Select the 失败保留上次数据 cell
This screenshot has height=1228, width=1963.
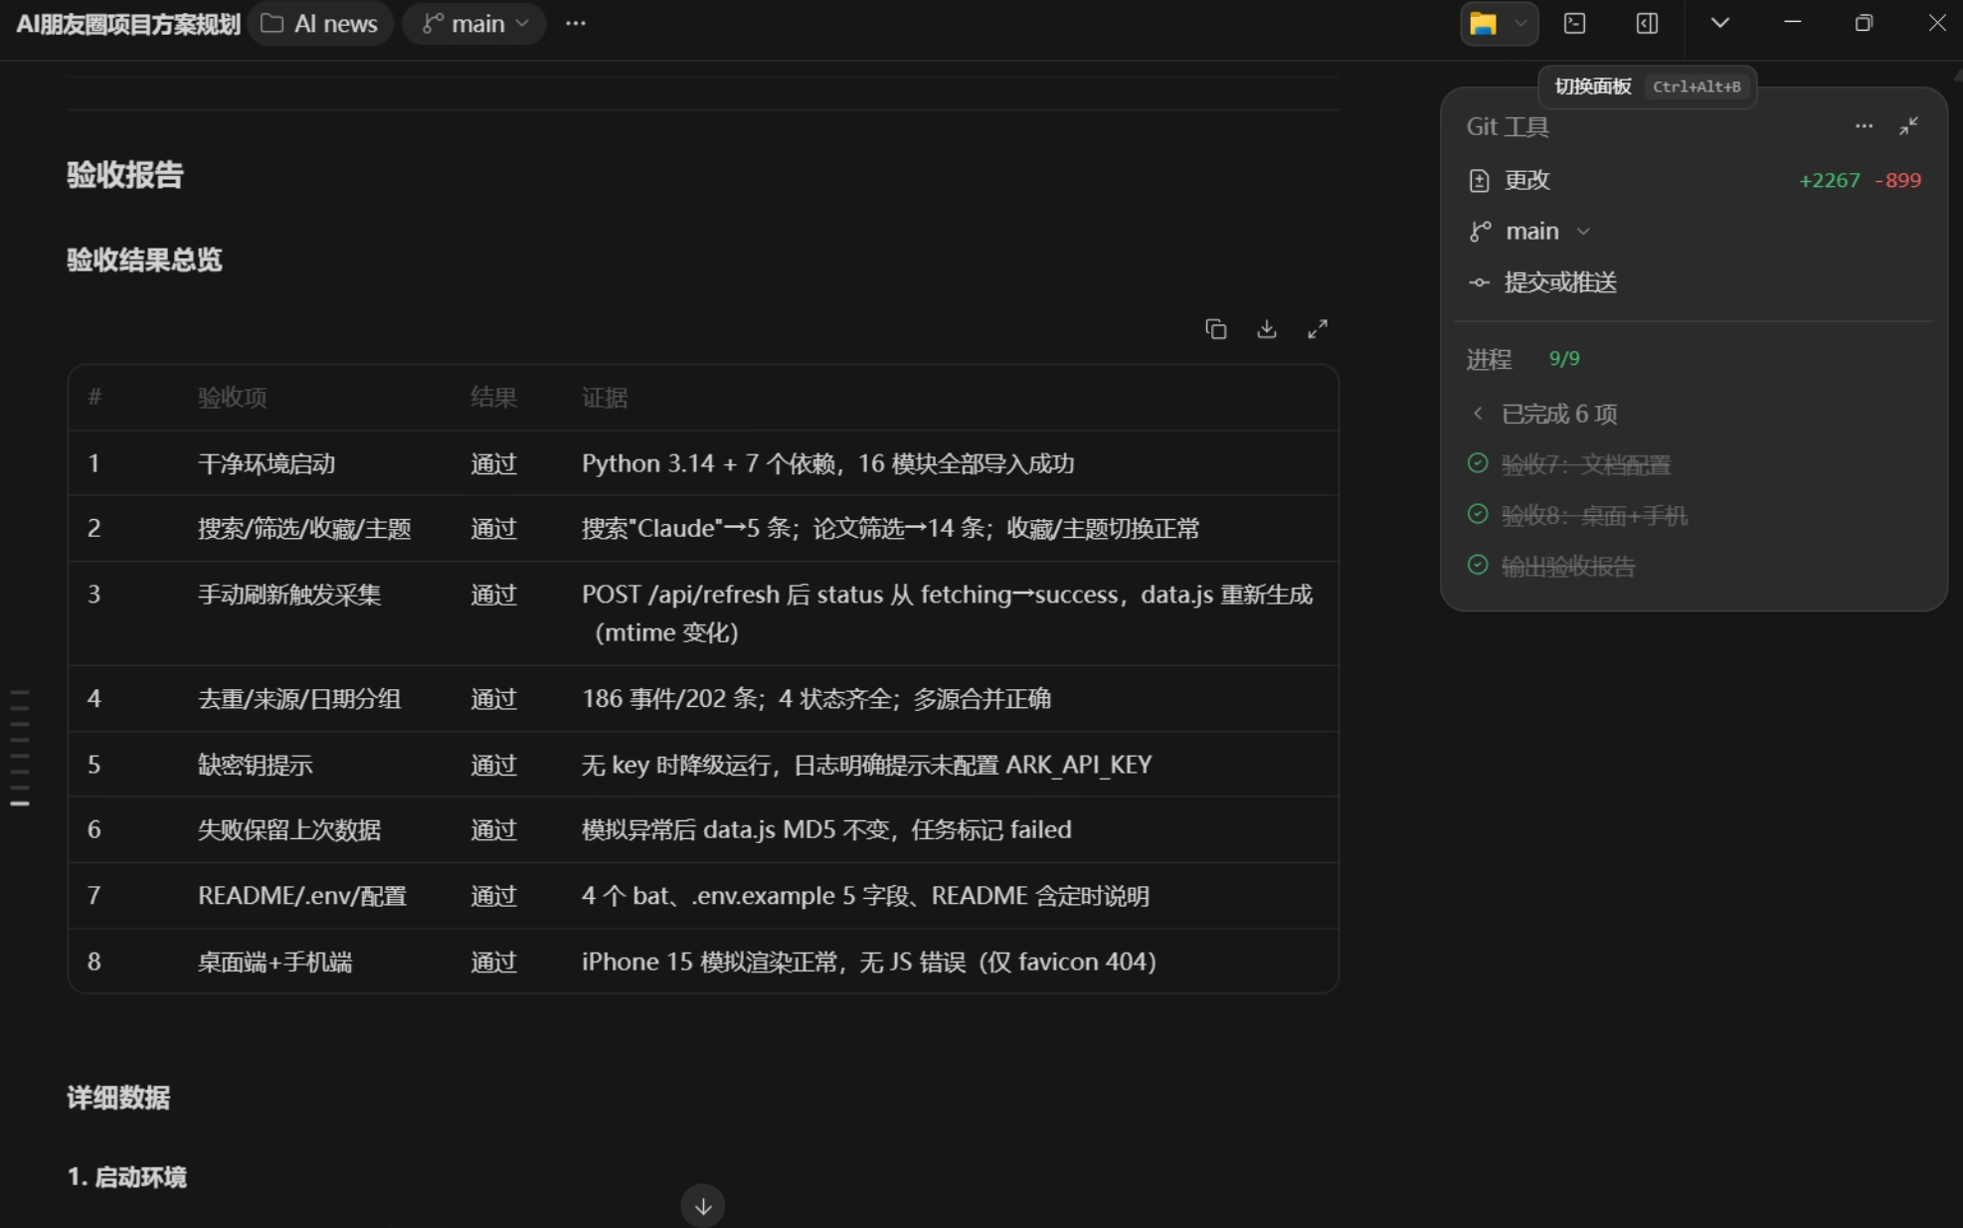tap(289, 829)
